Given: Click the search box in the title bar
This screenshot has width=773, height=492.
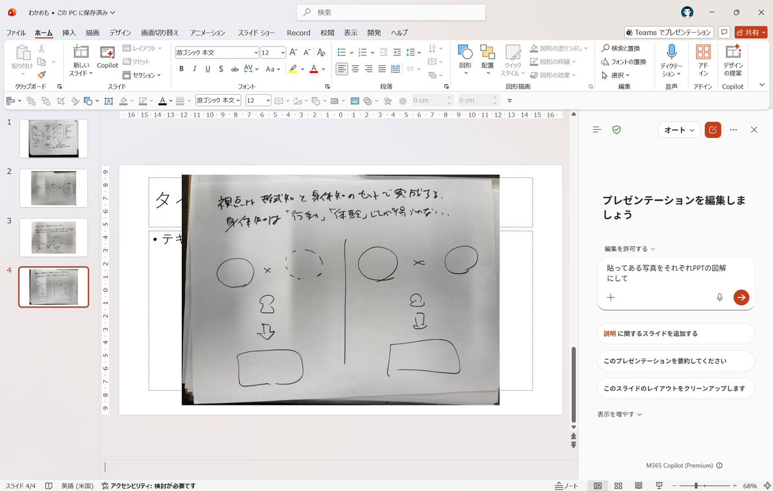Looking at the screenshot, I should click(391, 12).
